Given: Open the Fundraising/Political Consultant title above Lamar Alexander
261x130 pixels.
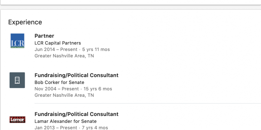Looking at the screenshot, I should coord(76,114).
